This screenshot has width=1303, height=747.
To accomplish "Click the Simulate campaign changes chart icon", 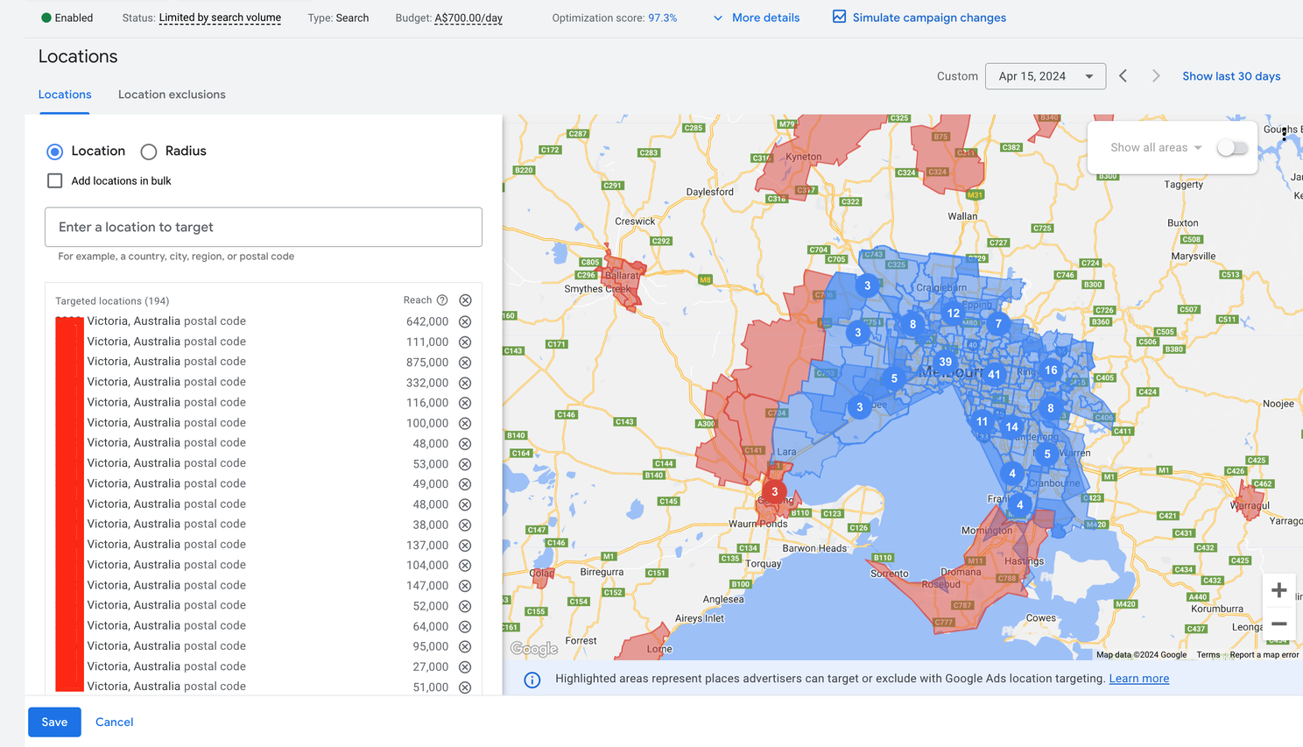I will click(x=839, y=17).
